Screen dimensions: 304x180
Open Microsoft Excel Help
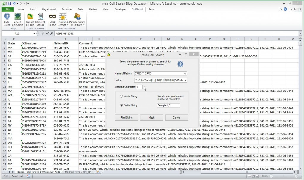pos(285,9)
